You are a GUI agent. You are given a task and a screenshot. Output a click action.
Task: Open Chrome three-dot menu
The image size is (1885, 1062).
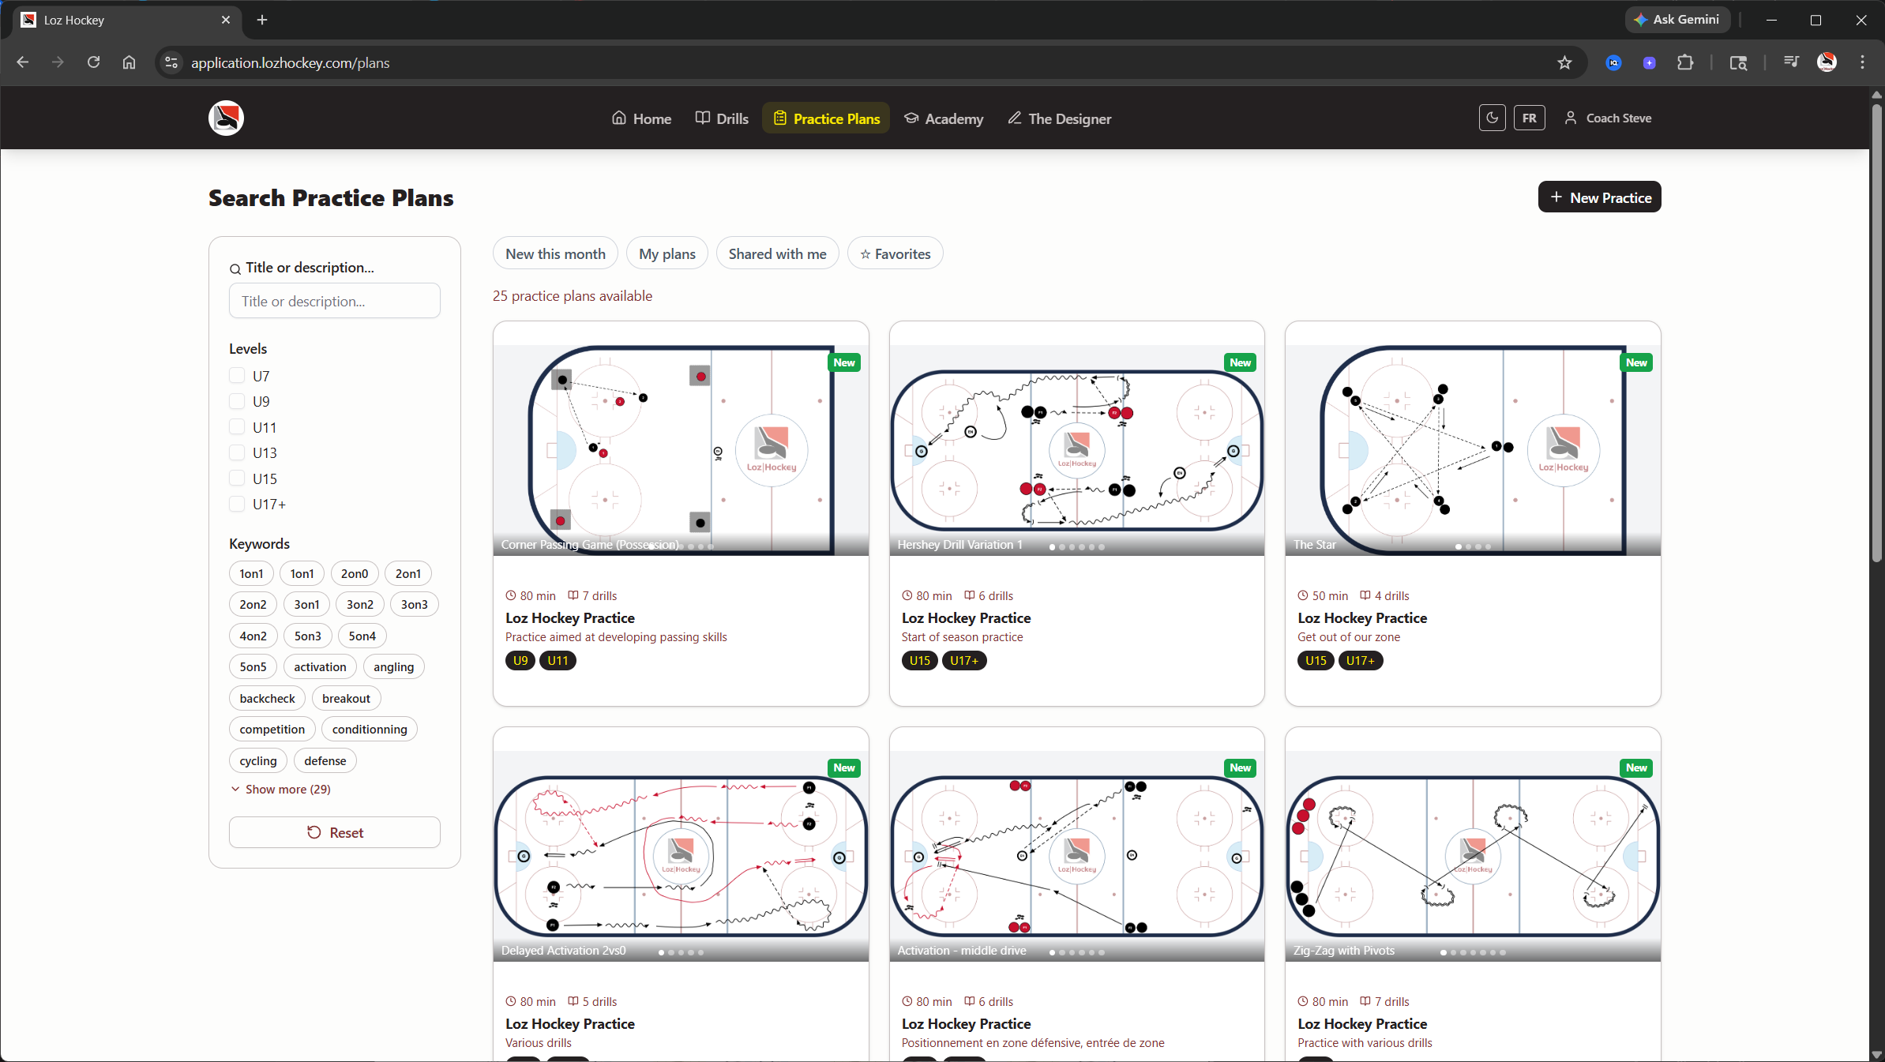coord(1862,63)
